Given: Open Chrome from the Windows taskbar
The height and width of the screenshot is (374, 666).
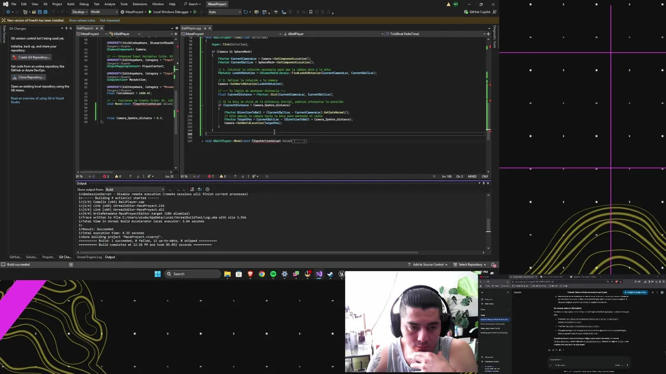Looking at the screenshot, I should pyautogui.click(x=262, y=274).
